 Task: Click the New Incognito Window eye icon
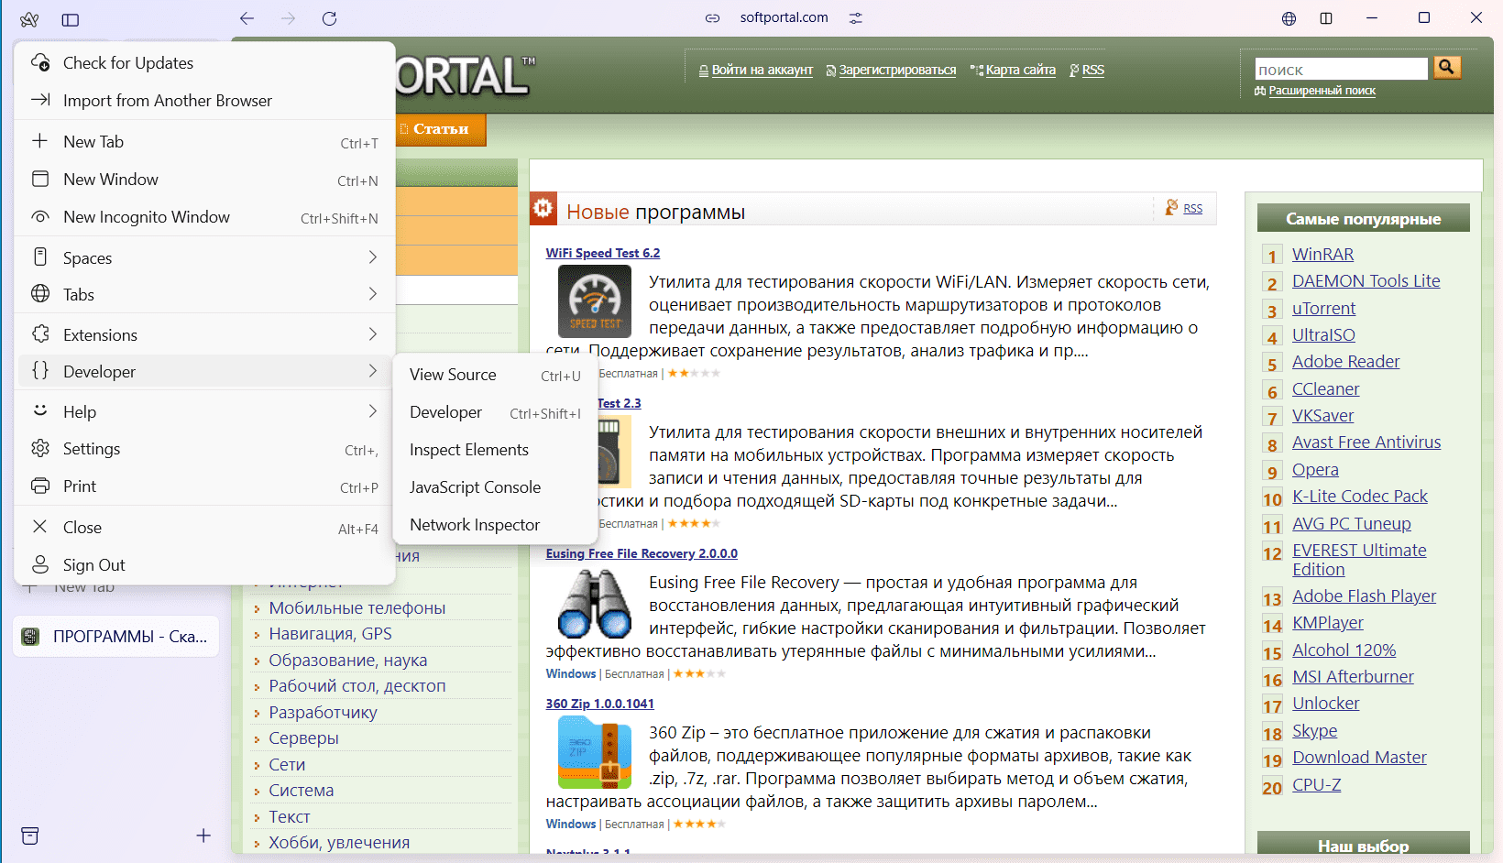coord(40,217)
